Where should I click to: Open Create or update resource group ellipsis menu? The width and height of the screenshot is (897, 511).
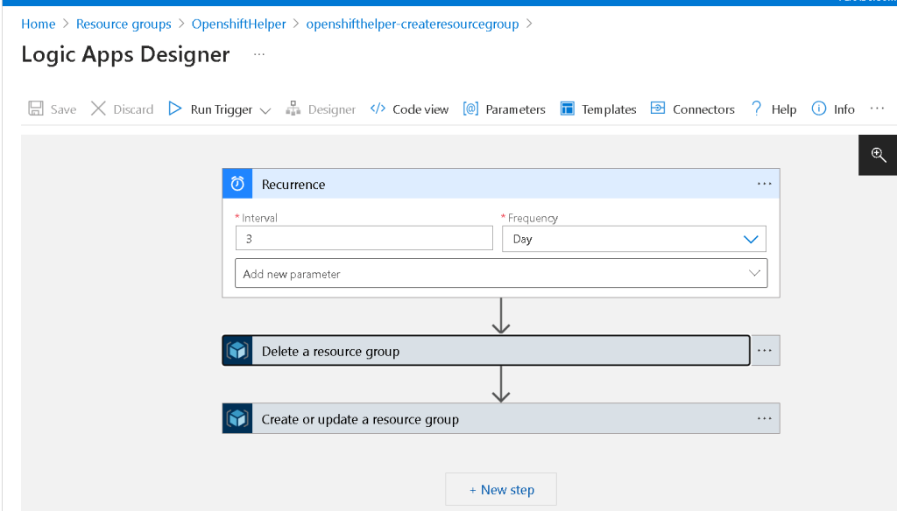764,418
